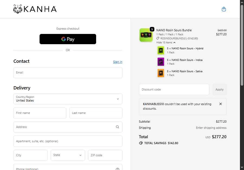Focus the Email input field
This screenshot has width=244, height=170.
68,73
